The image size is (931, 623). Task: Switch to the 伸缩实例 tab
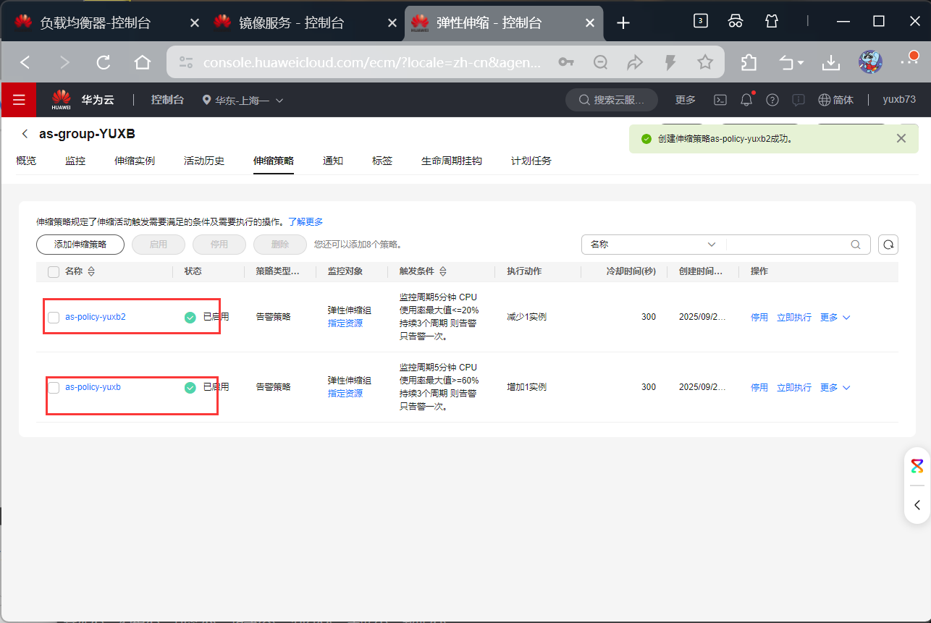click(x=135, y=161)
